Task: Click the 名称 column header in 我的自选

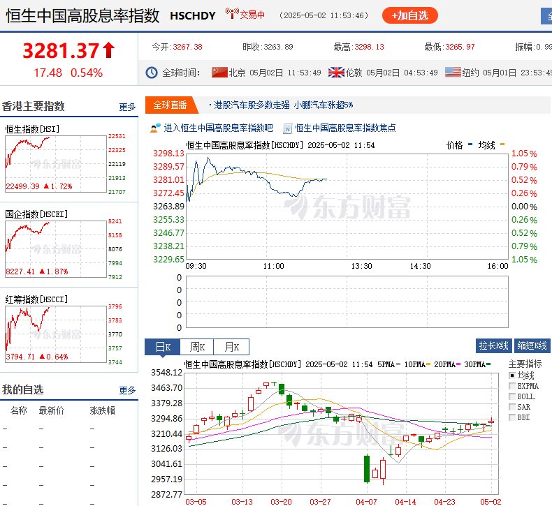Action: [19, 410]
